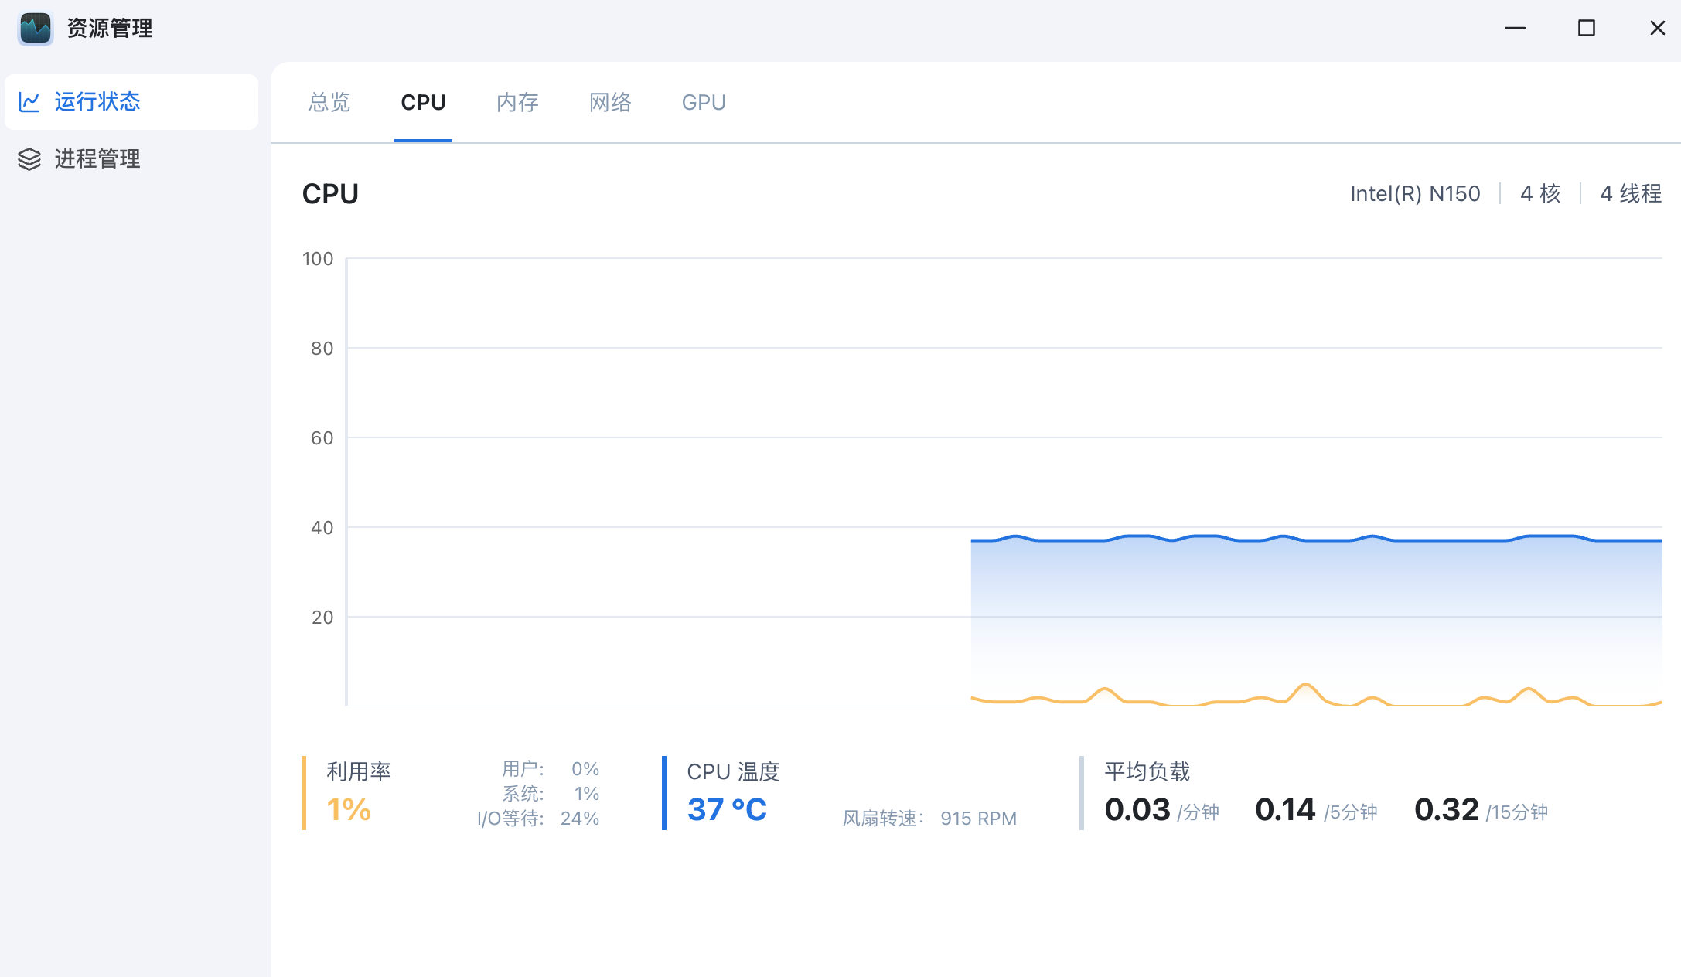Switch to the 内存 tab
The image size is (1681, 977).
pyautogui.click(x=517, y=102)
